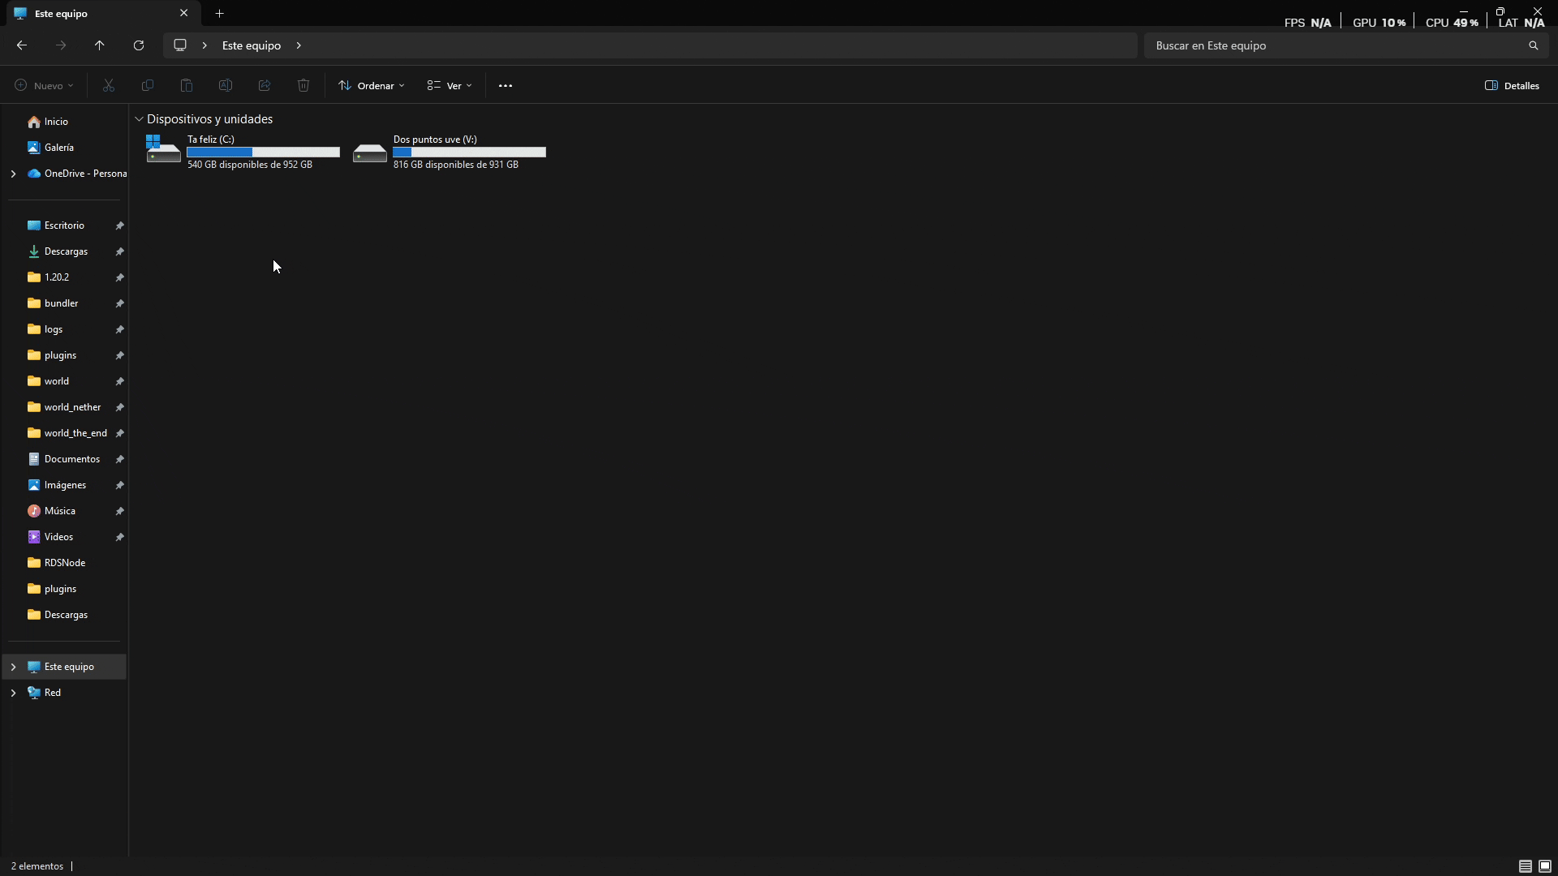The height and width of the screenshot is (876, 1558).
Task: Collapse the Dispositivos y unidades group
Action: point(139,119)
